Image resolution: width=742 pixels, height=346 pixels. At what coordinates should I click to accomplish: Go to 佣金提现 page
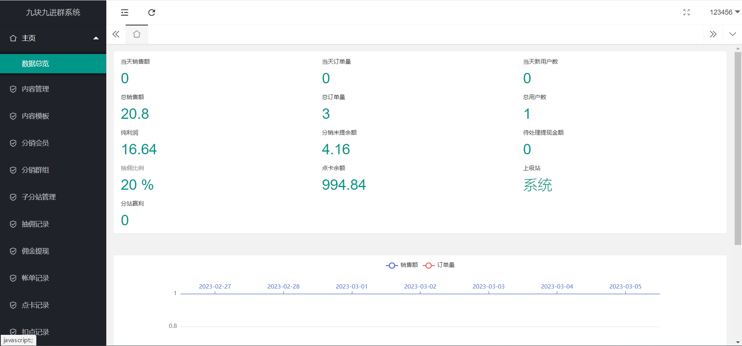coord(36,251)
